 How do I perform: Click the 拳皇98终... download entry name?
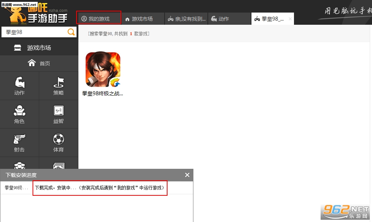[x=16, y=188]
